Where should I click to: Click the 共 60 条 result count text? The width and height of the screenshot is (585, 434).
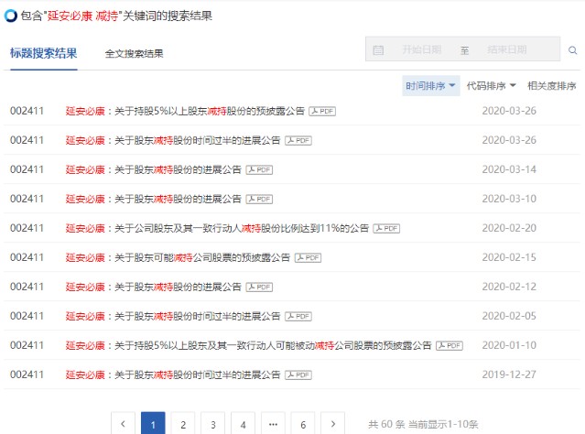pos(386,424)
